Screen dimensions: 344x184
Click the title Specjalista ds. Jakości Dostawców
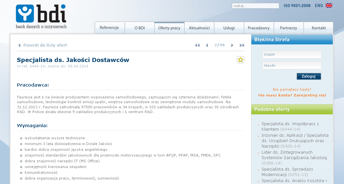73,60
